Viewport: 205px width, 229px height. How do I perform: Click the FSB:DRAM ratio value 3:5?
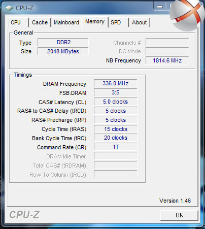[115, 92]
